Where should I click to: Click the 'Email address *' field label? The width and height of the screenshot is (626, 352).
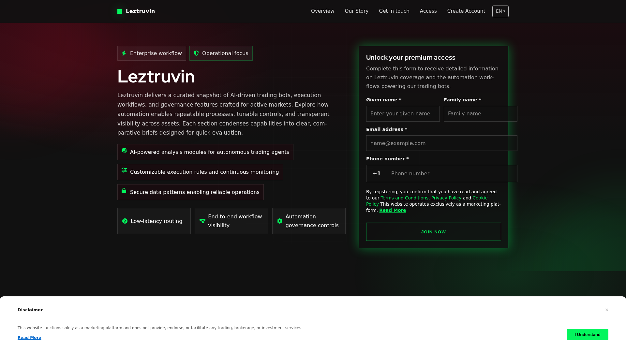coord(387,129)
